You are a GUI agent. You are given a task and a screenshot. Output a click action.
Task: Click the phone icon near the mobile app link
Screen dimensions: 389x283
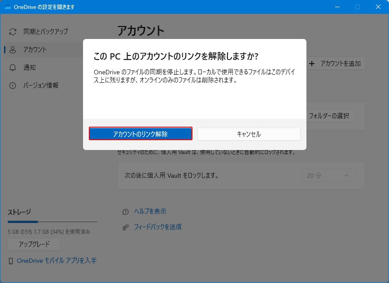[x=11, y=261]
